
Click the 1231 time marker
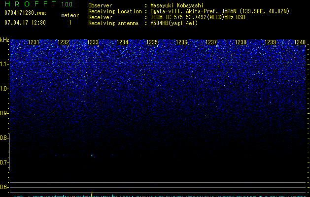34,42
